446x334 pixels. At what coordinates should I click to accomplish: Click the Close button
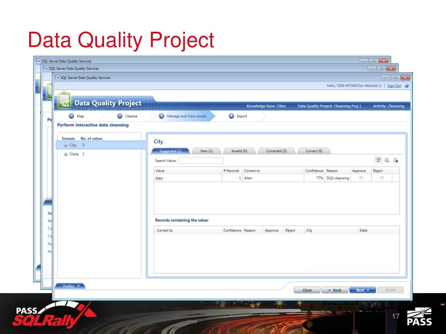[307, 290]
